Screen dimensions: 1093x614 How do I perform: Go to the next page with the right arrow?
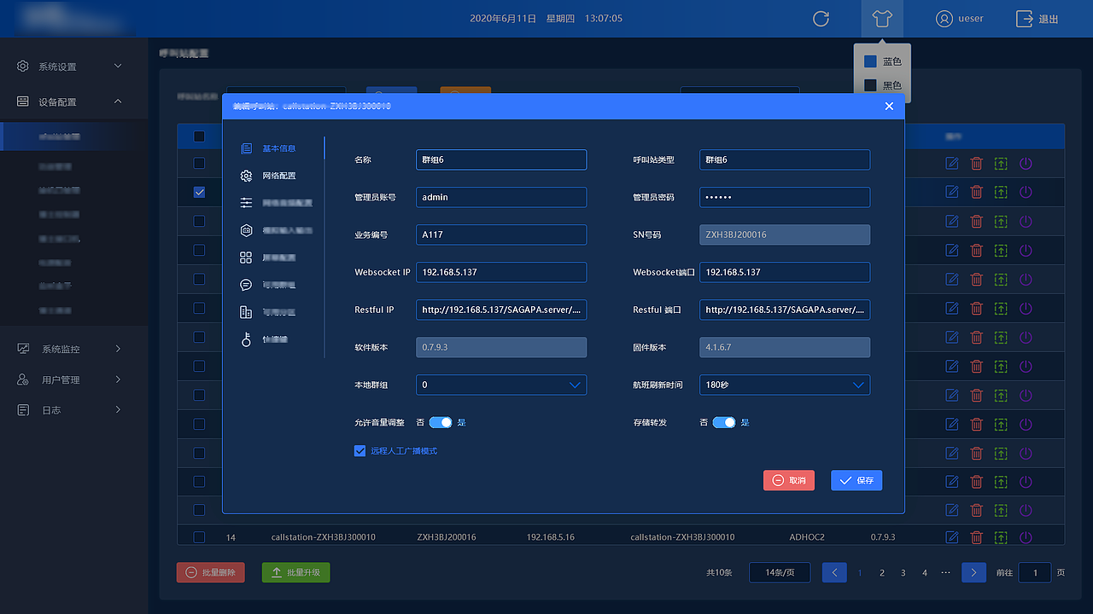coord(973,573)
